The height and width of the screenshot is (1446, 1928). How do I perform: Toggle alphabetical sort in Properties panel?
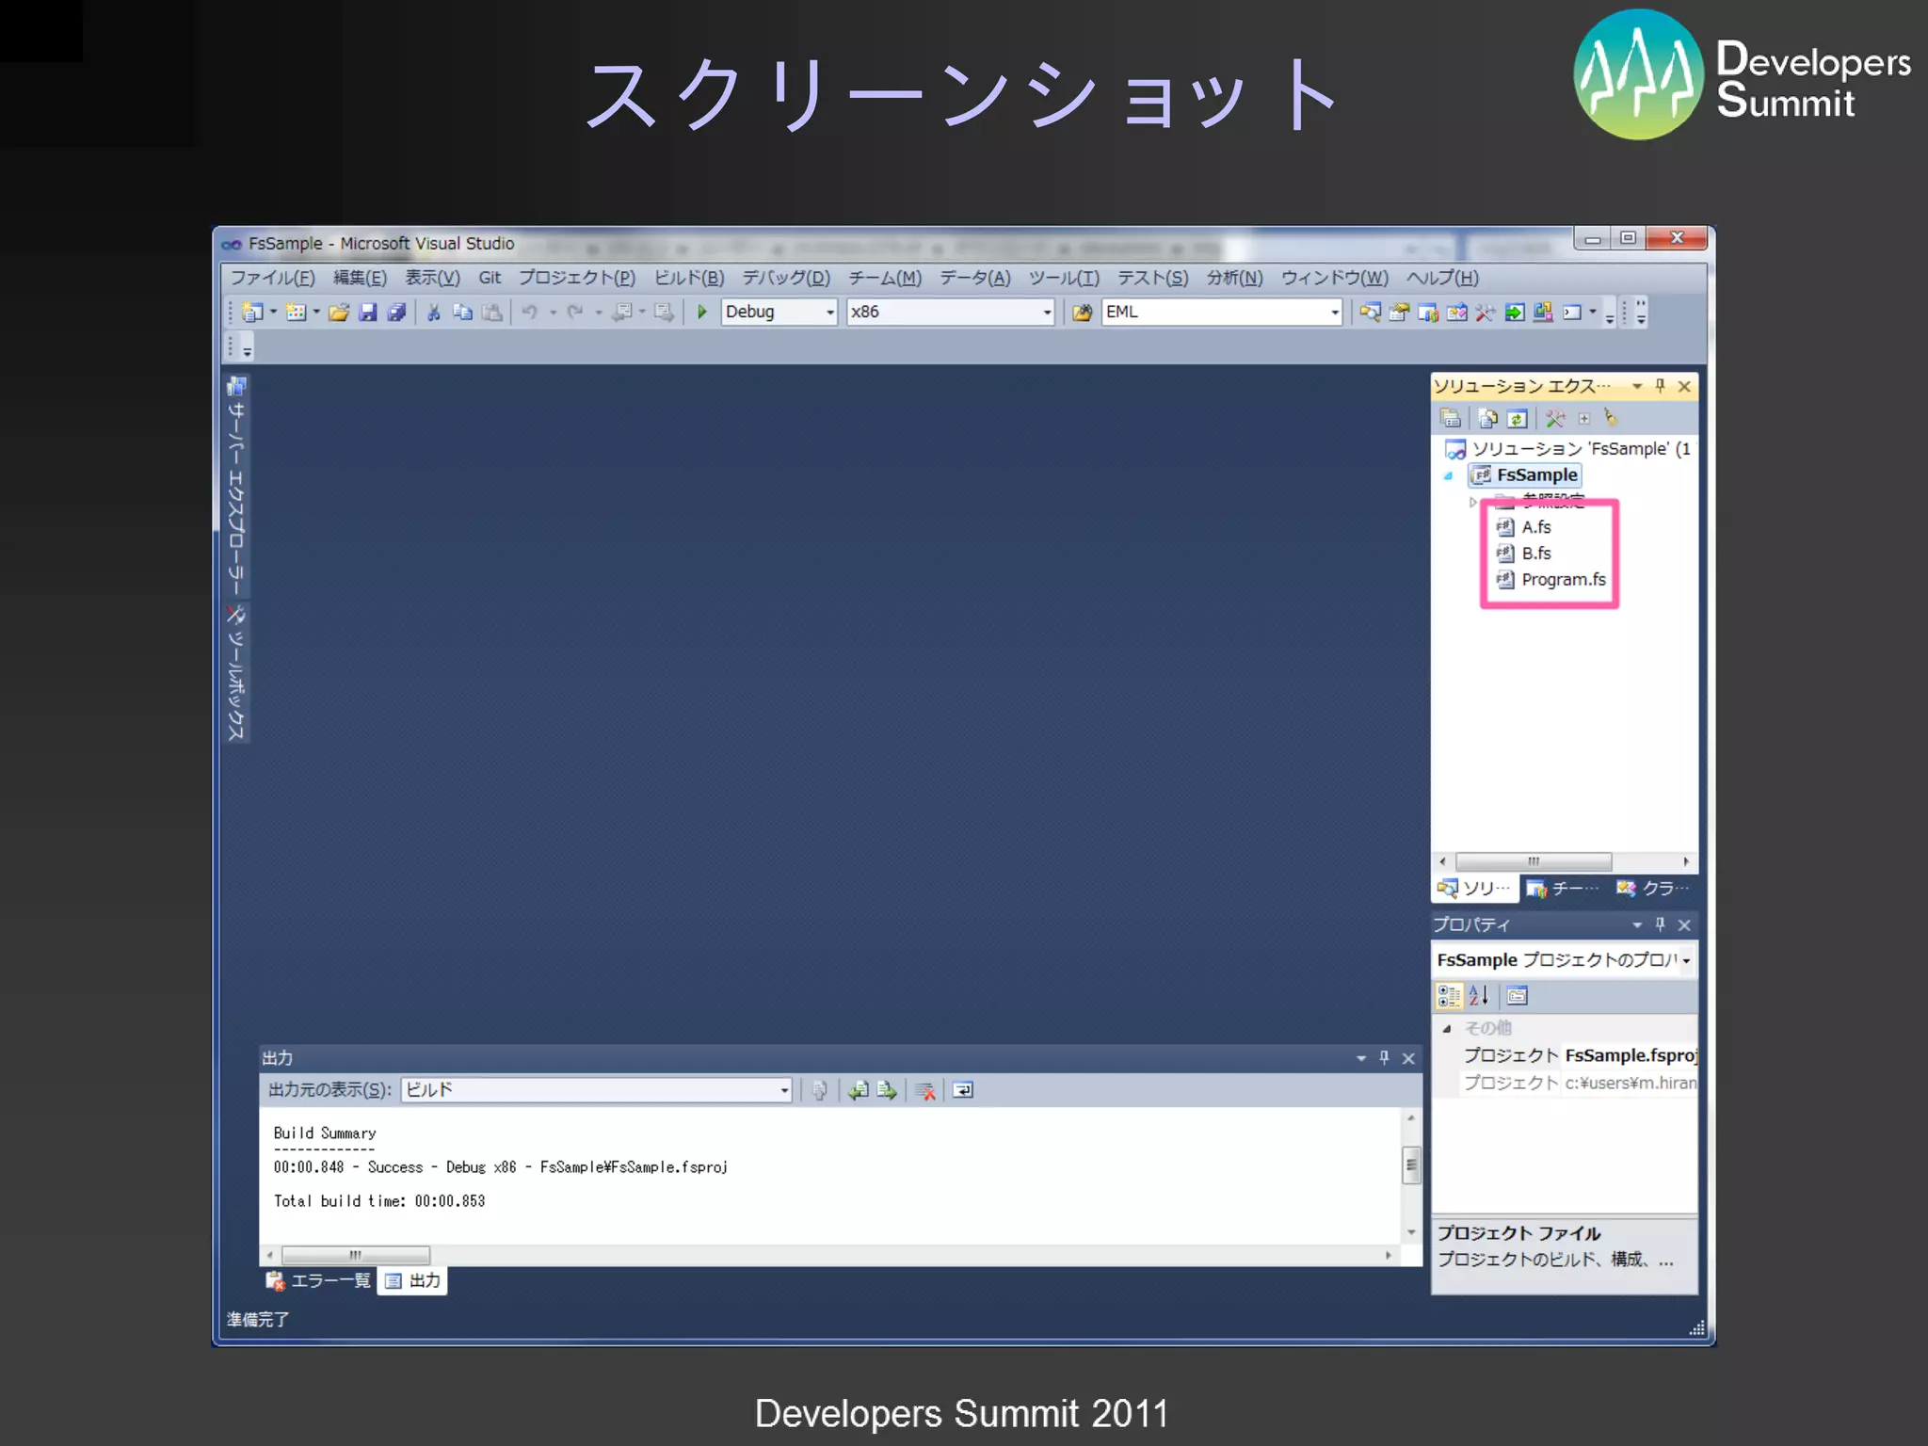[x=1479, y=995]
